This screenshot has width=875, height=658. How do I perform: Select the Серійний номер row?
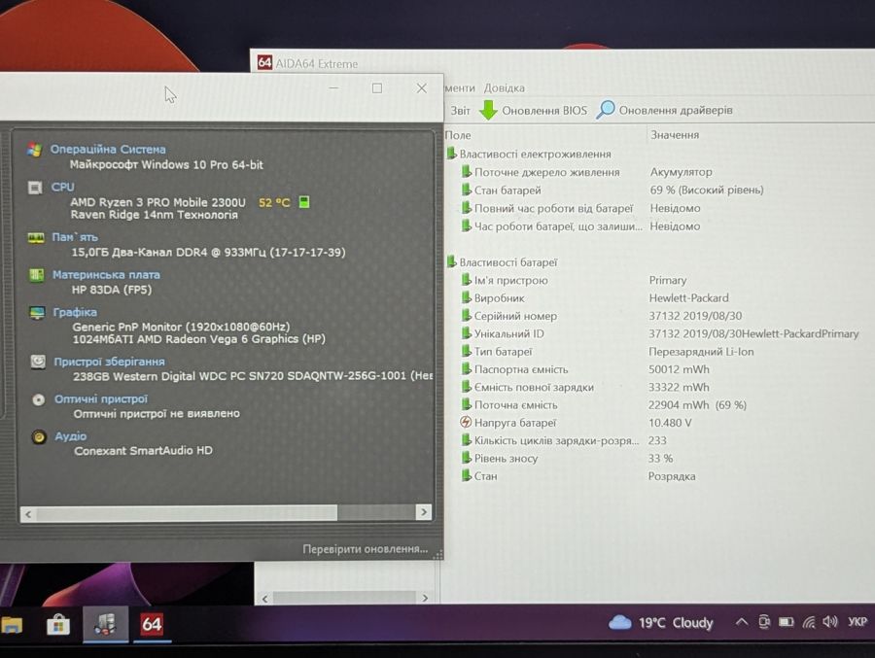tap(659, 316)
